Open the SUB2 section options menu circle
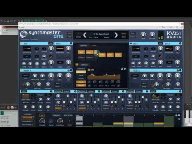 pyautogui.click(x=180, y=43)
